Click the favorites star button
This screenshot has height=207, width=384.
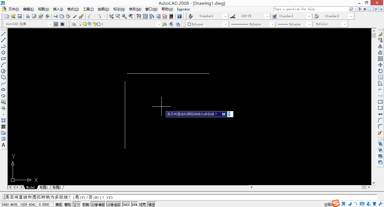pos(365,9)
